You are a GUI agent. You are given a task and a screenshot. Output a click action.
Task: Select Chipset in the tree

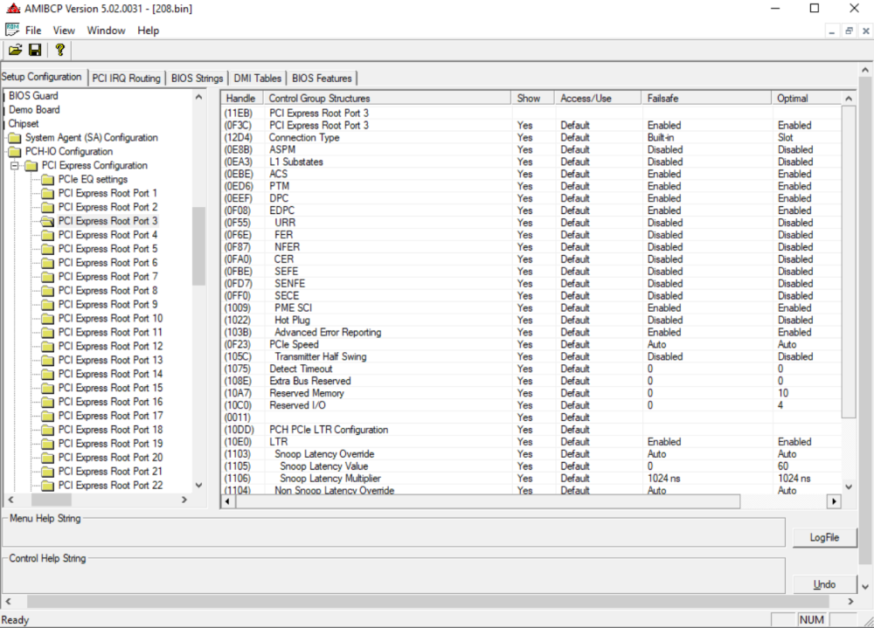coord(24,124)
